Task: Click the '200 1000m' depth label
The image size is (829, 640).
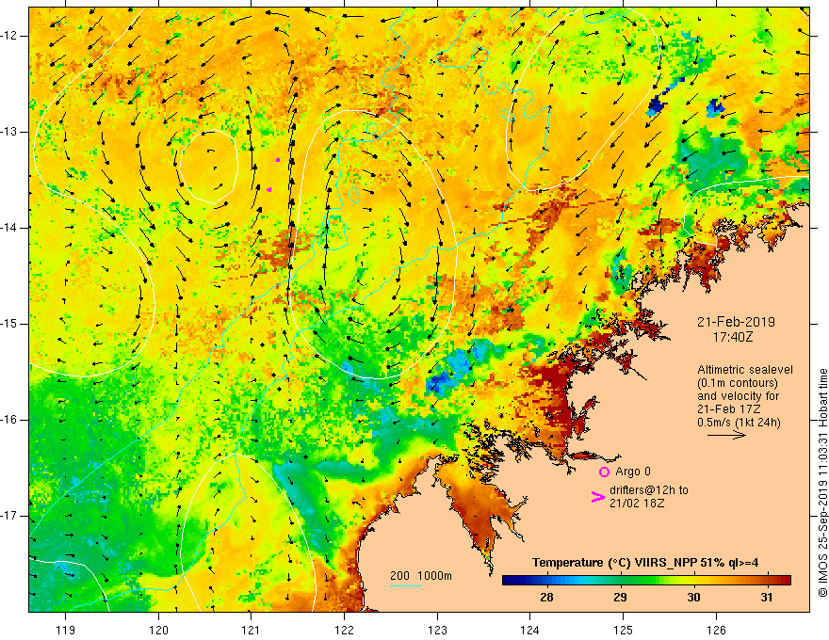Action: 421,576
